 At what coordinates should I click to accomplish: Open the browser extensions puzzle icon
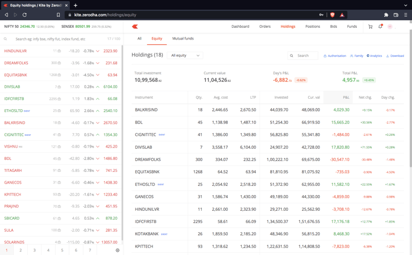[386, 15]
